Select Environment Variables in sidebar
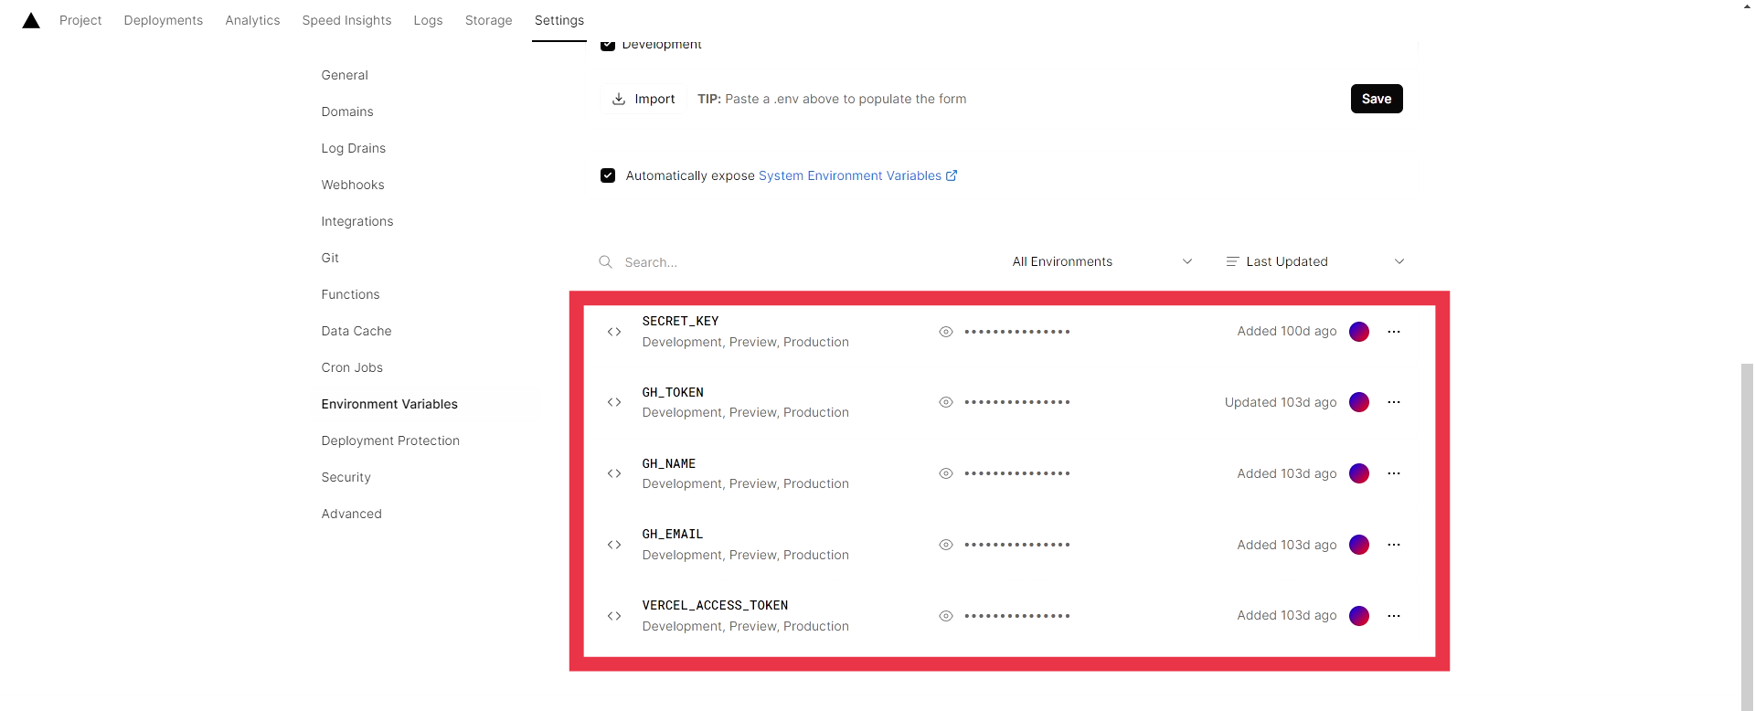Image resolution: width=1755 pixels, height=711 pixels. pos(389,404)
